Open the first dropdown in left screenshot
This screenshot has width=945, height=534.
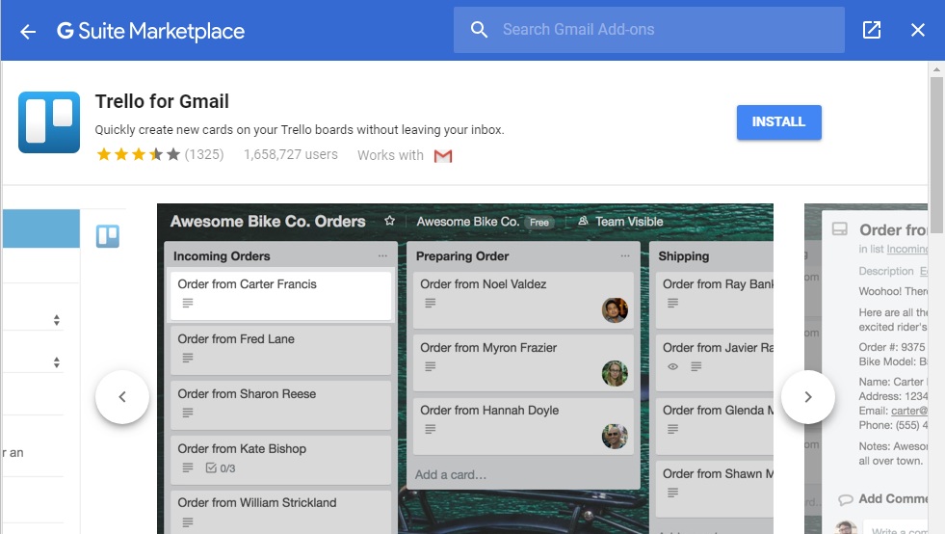pos(57,320)
